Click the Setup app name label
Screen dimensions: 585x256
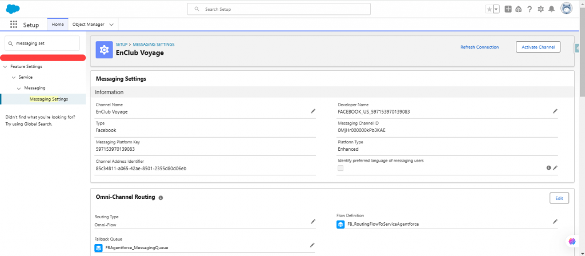click(31, 25)
